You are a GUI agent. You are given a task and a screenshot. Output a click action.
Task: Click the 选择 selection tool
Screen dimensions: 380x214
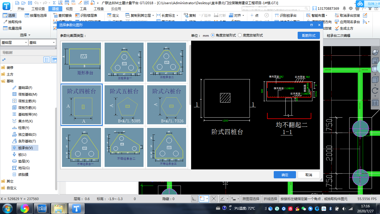(9, 15)
